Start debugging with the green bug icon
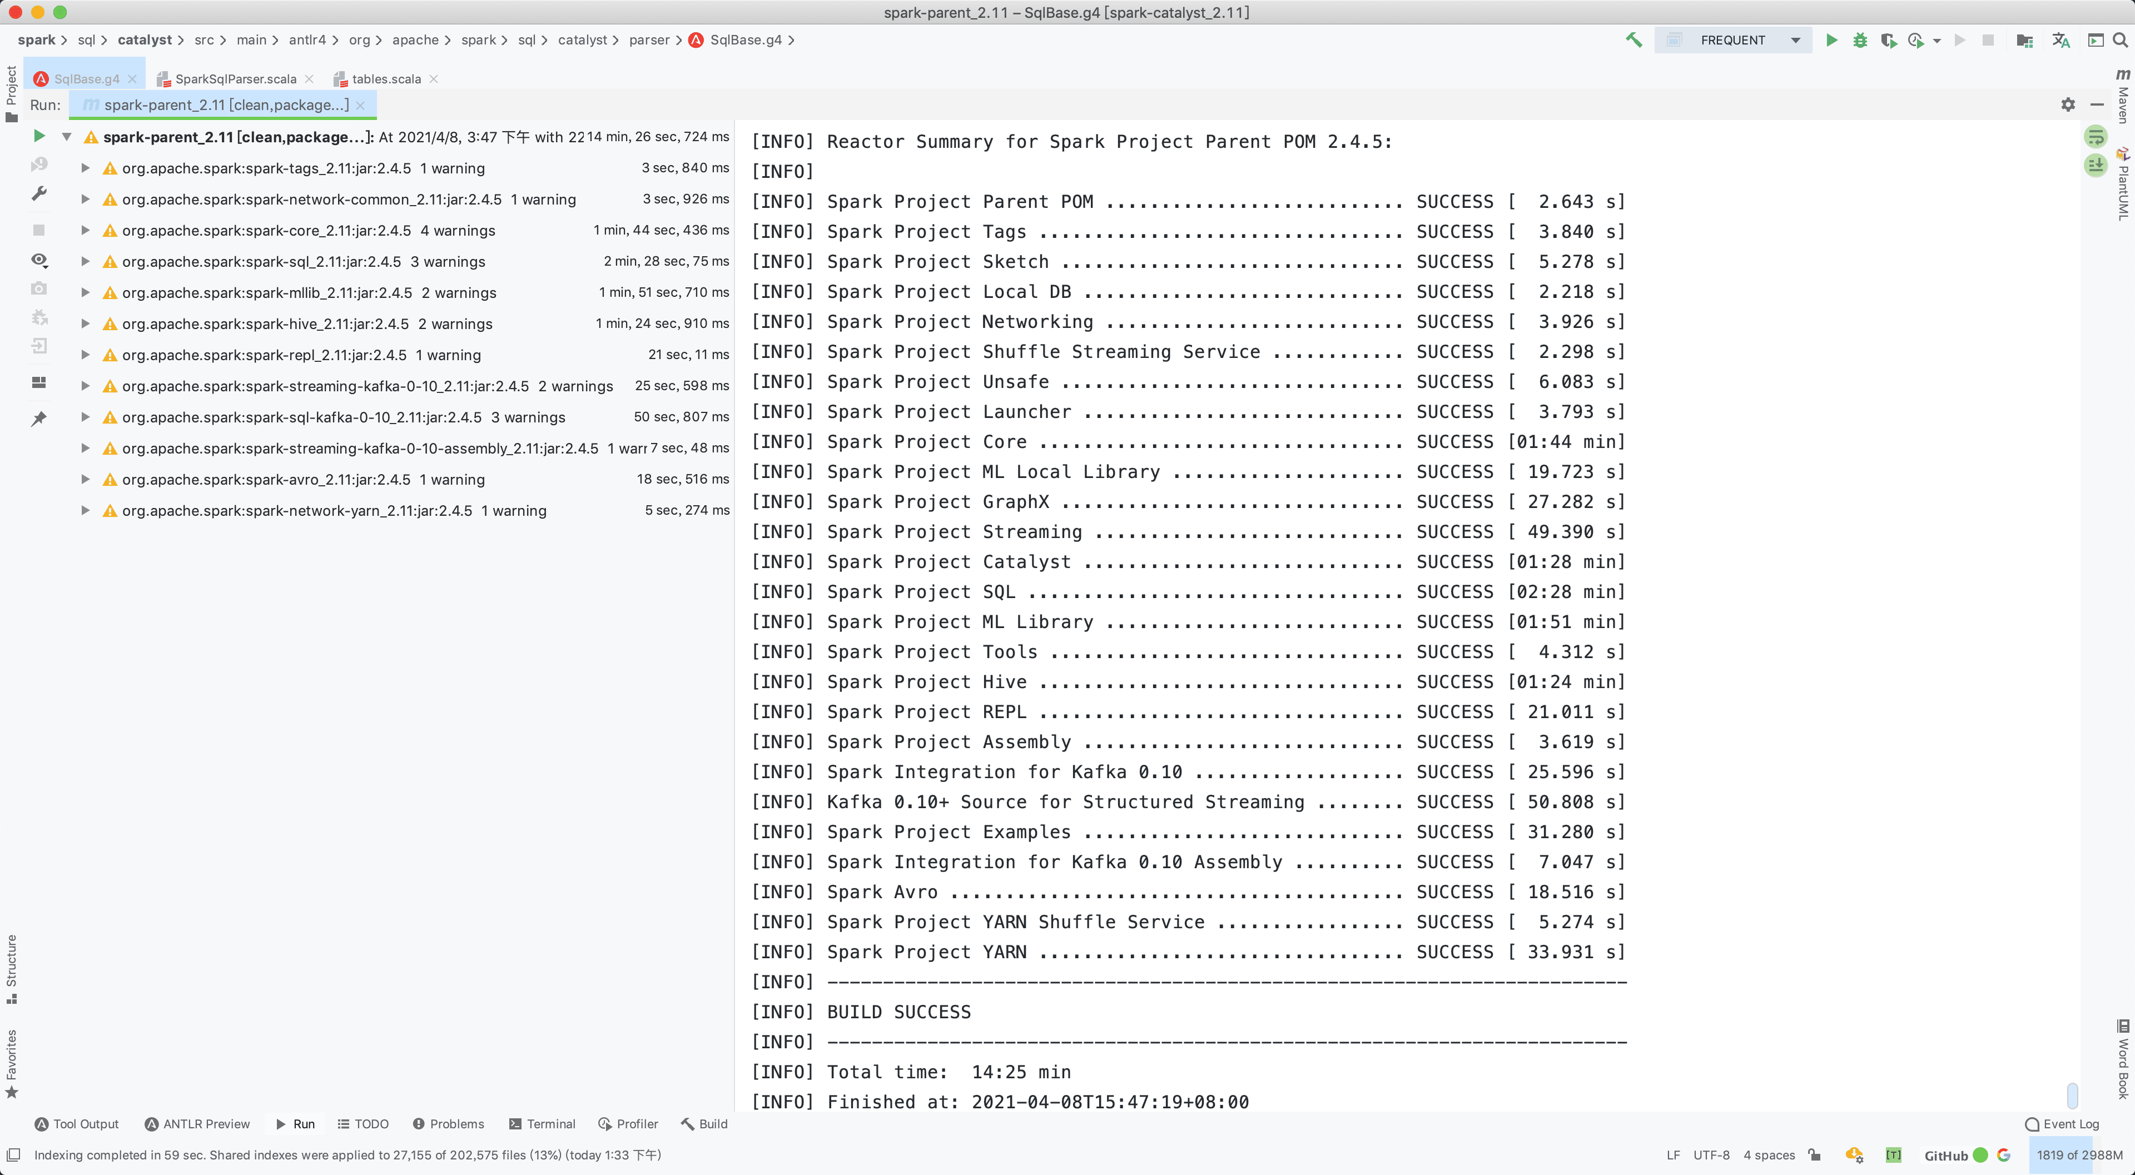 pyautogui.click(x=1860, y=40)
